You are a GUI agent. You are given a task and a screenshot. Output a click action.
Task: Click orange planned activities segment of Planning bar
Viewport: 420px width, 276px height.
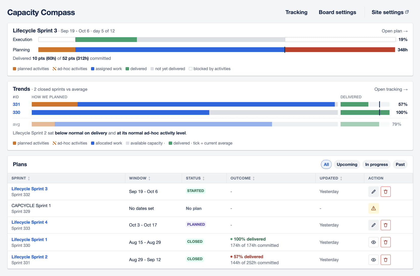pyautogui.click(x=57, y=50)
